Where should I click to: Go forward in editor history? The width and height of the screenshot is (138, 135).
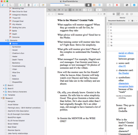tap(52, 14)
